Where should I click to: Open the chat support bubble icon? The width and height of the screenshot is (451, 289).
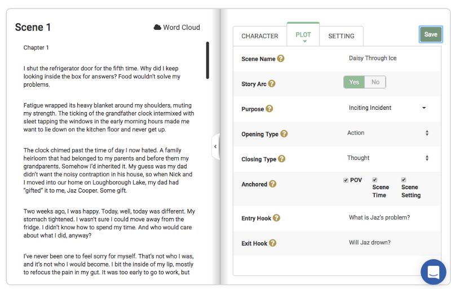[x=433, y=272]
